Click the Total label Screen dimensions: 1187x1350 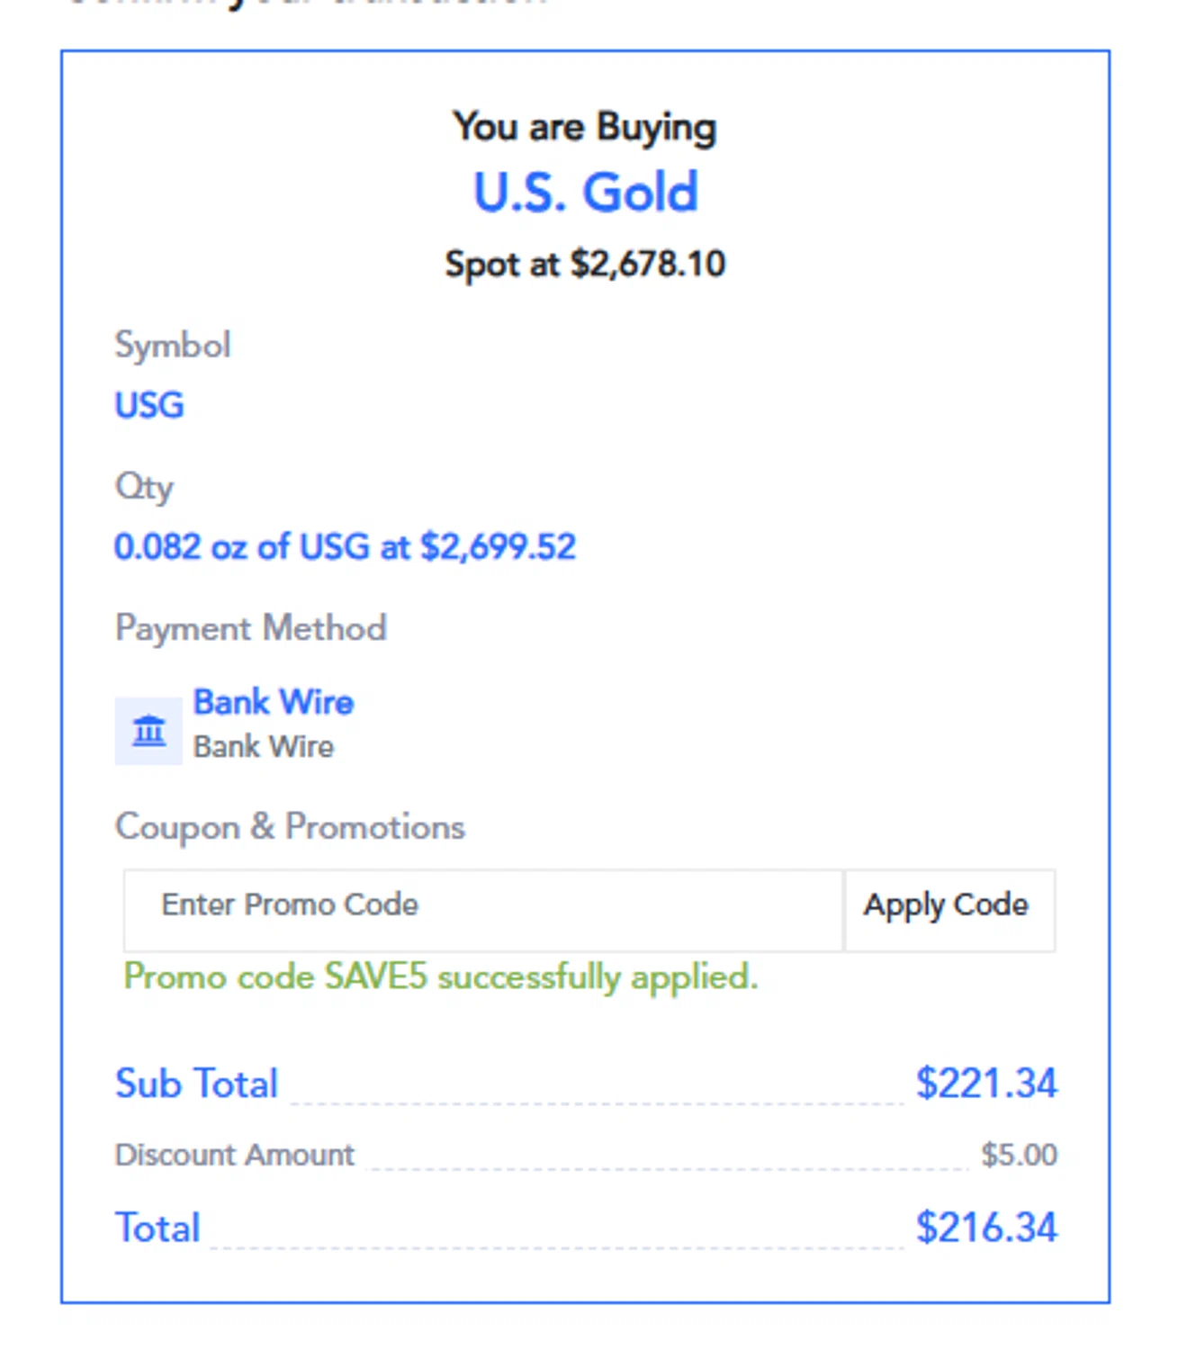[157, 1228]
